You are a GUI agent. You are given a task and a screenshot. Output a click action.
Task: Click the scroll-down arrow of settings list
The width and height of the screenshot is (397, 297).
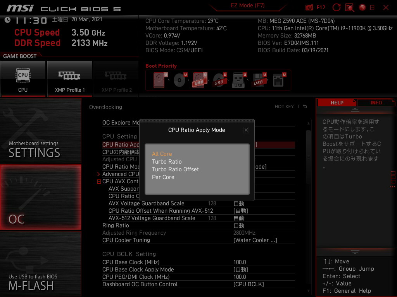(x=308, y=291)
